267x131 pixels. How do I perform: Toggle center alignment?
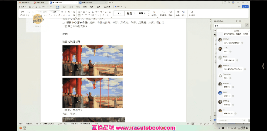82,15
